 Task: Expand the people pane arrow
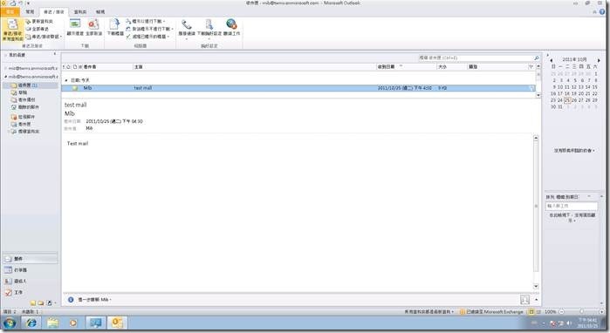537,300
